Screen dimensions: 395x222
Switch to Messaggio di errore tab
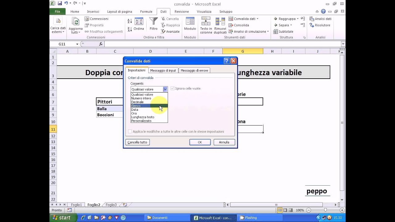point(194,71)
